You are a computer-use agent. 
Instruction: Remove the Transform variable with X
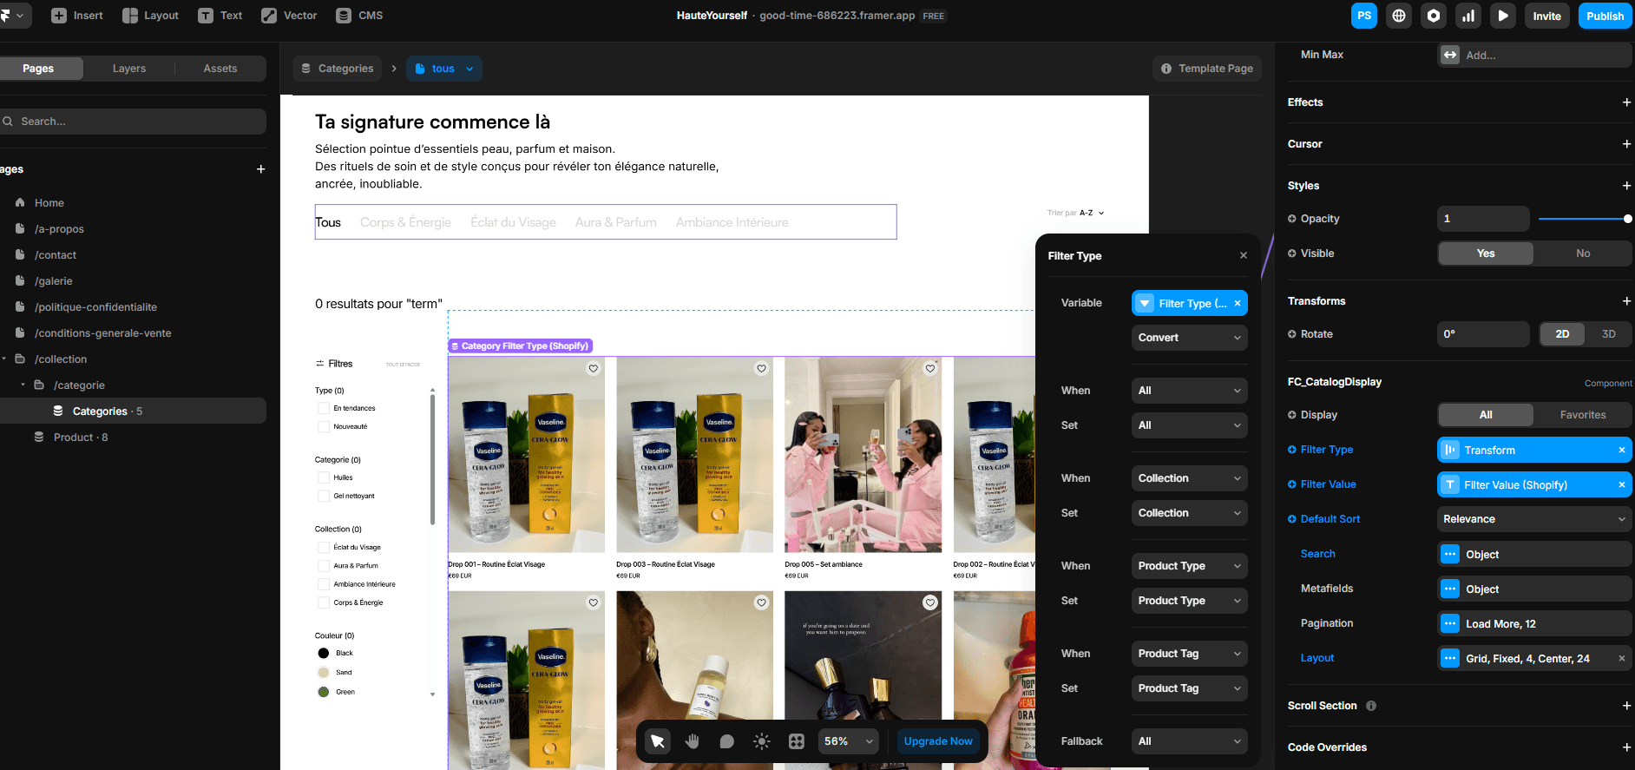[x=1621, y=450]
